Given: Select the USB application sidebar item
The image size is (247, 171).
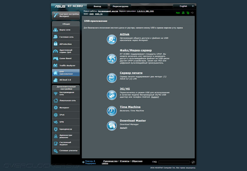Looking at the screenshot, I should (66, 73).
